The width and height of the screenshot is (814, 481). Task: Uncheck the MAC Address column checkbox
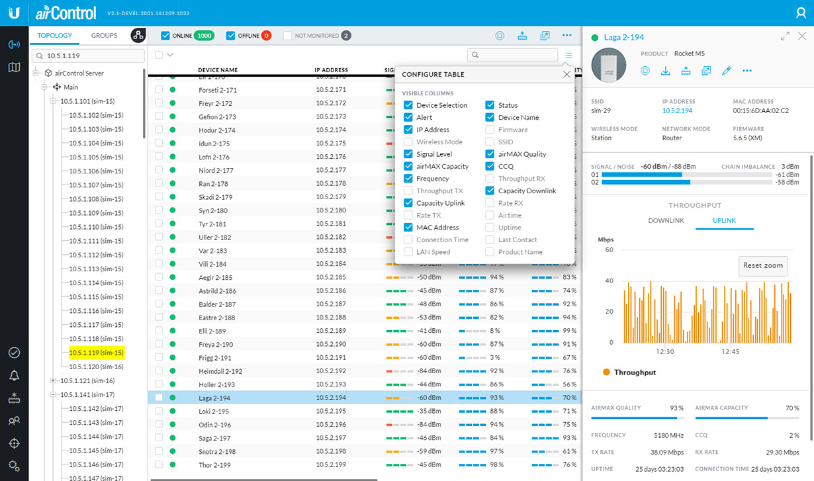408,228
